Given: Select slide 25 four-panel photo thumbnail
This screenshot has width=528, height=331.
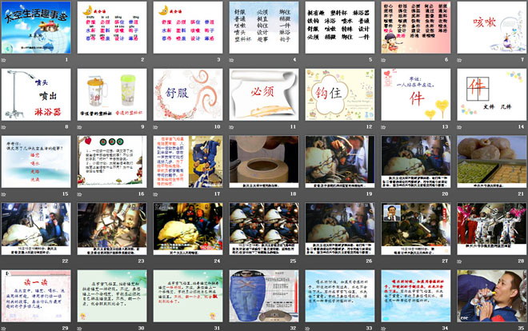Looking at the screenshot, I should tap(264, 229).
